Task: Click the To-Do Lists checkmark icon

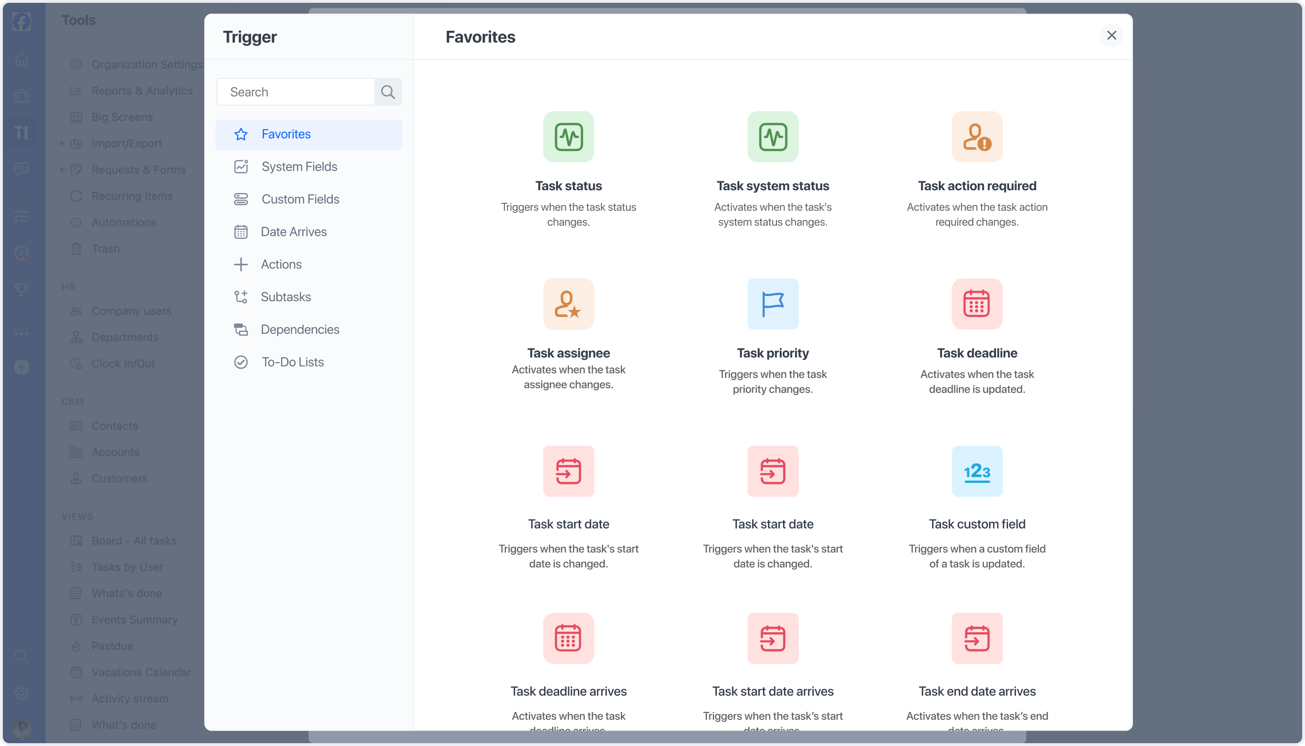Action: (x=240, y=362)
